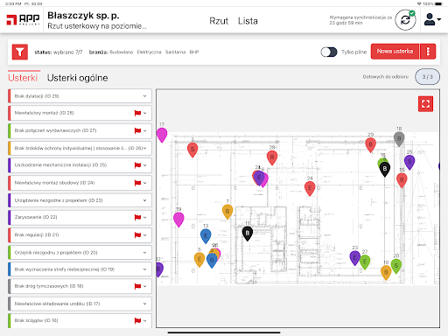
Task: Expand the Brak regulacji (ID 21) chevron
Action: (x=145, y=235)
